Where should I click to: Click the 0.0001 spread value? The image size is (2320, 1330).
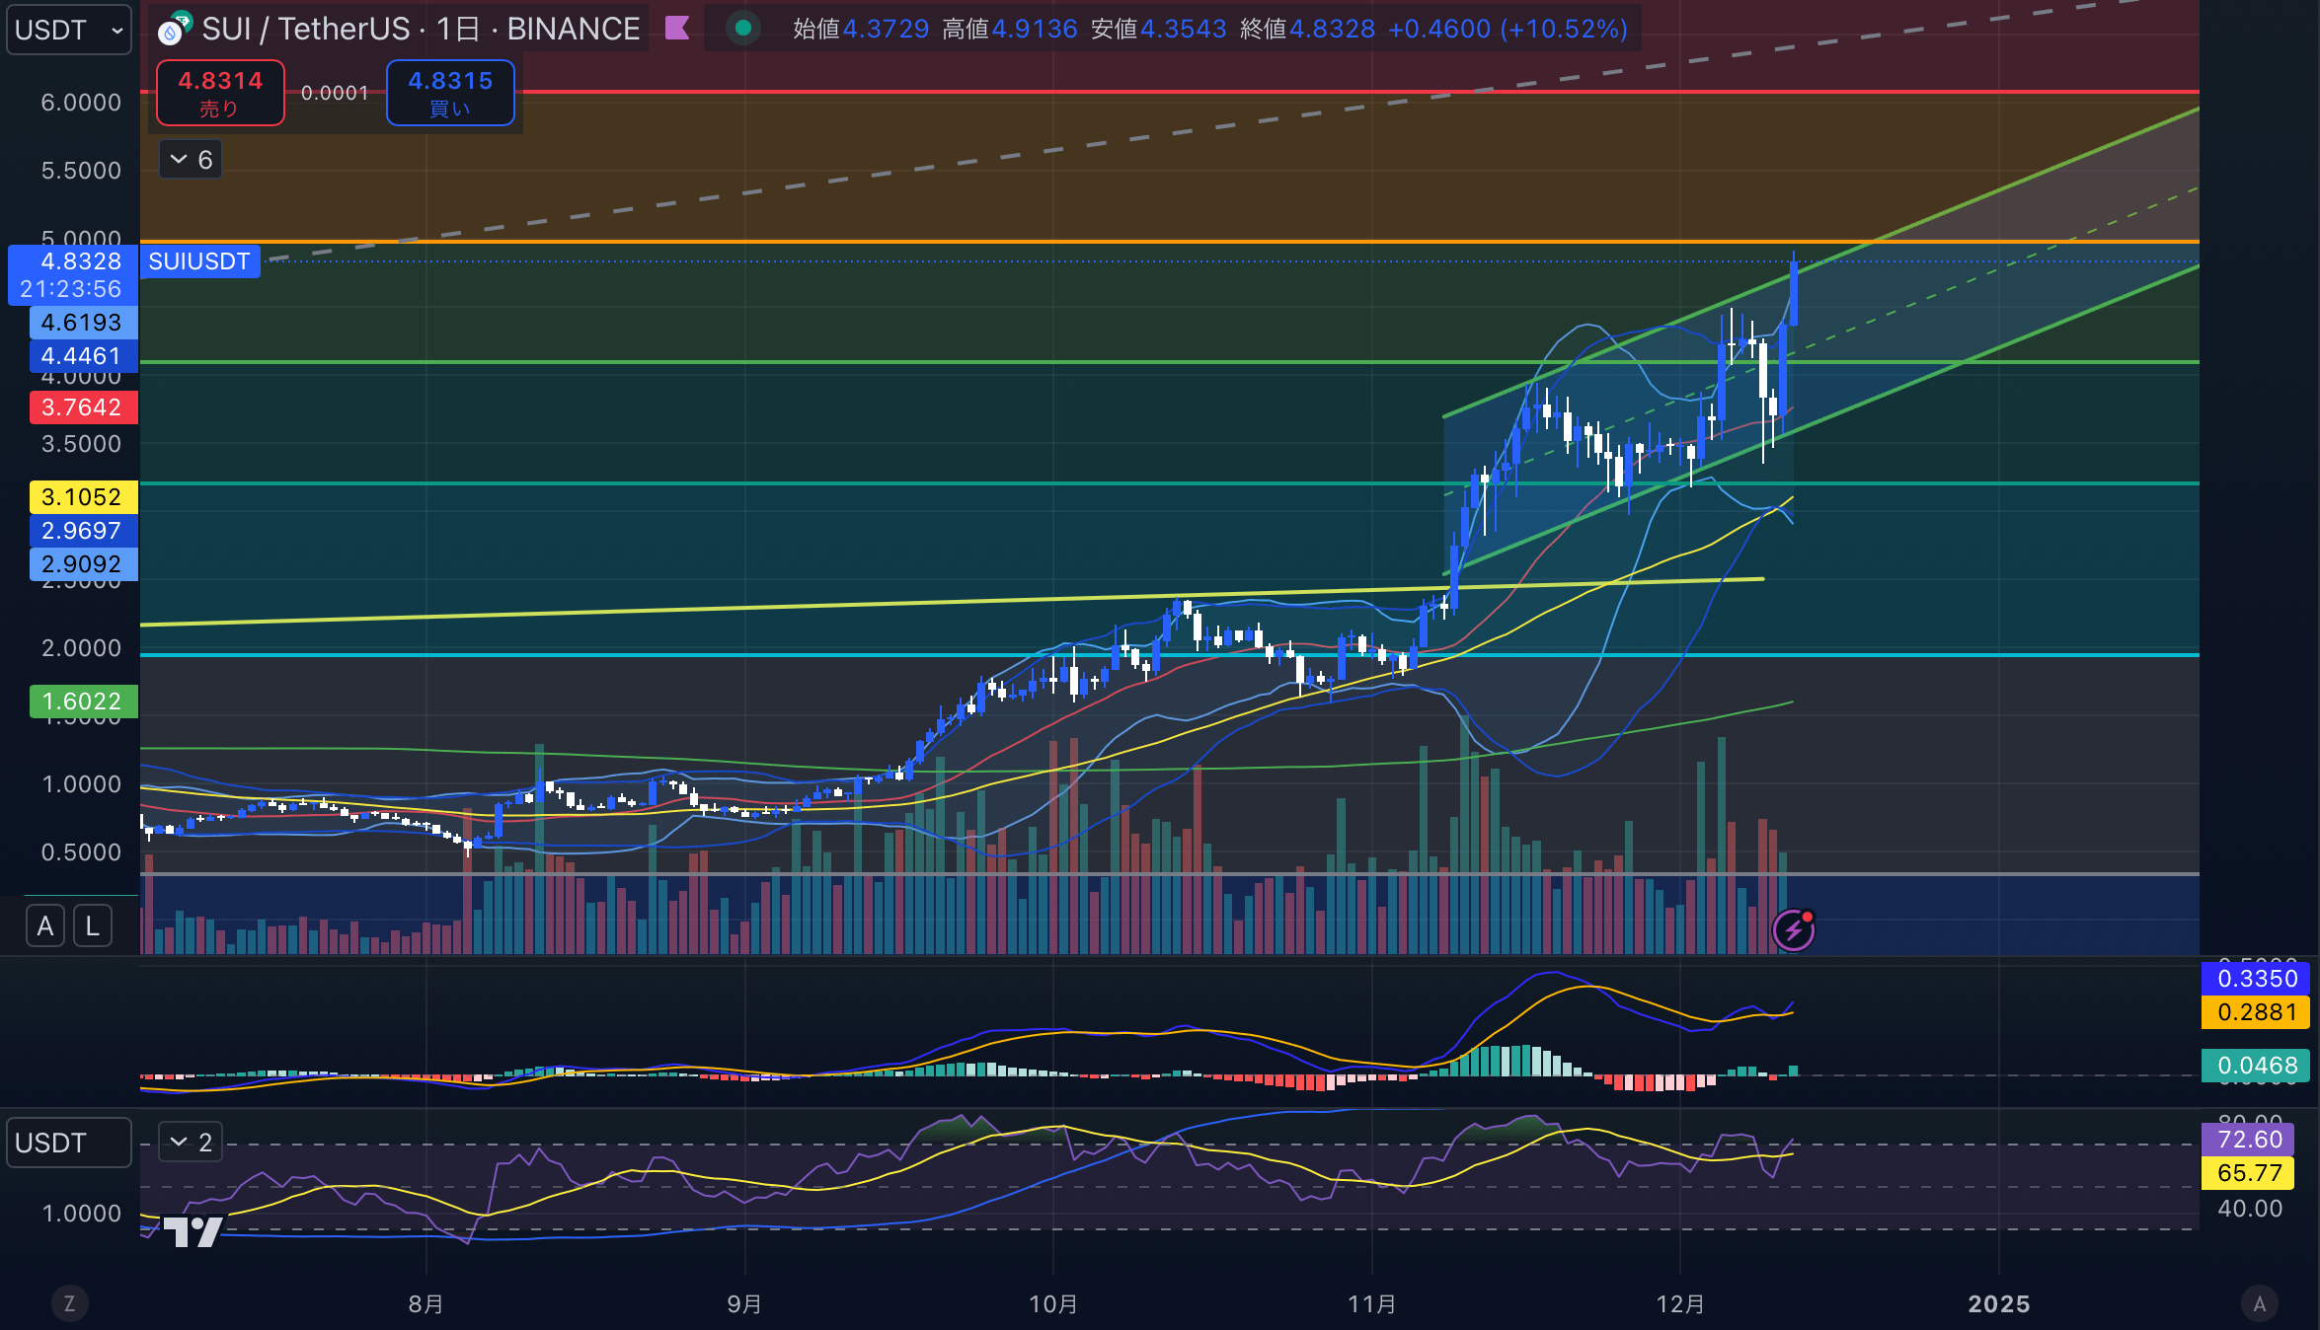tap(335, 93)
